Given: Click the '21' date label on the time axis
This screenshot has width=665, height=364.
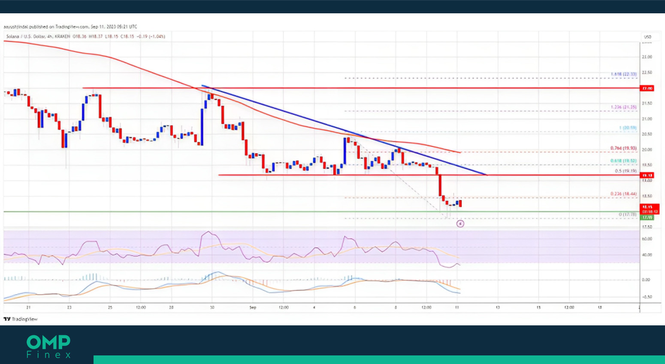Looking at the screenshot, I should 28,307.
